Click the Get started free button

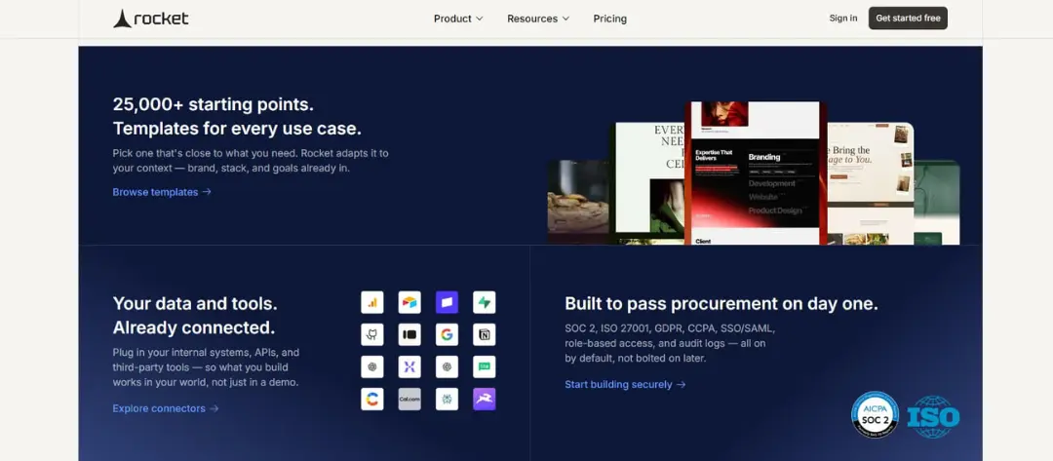point(908,19)
